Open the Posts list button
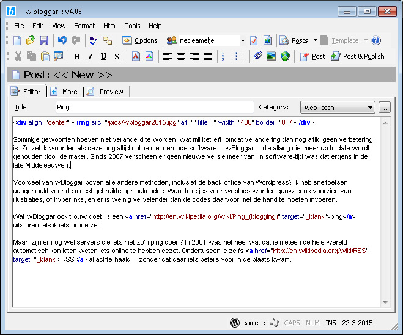403x335 pixels. pyautogui.click(x=294, y=40)
